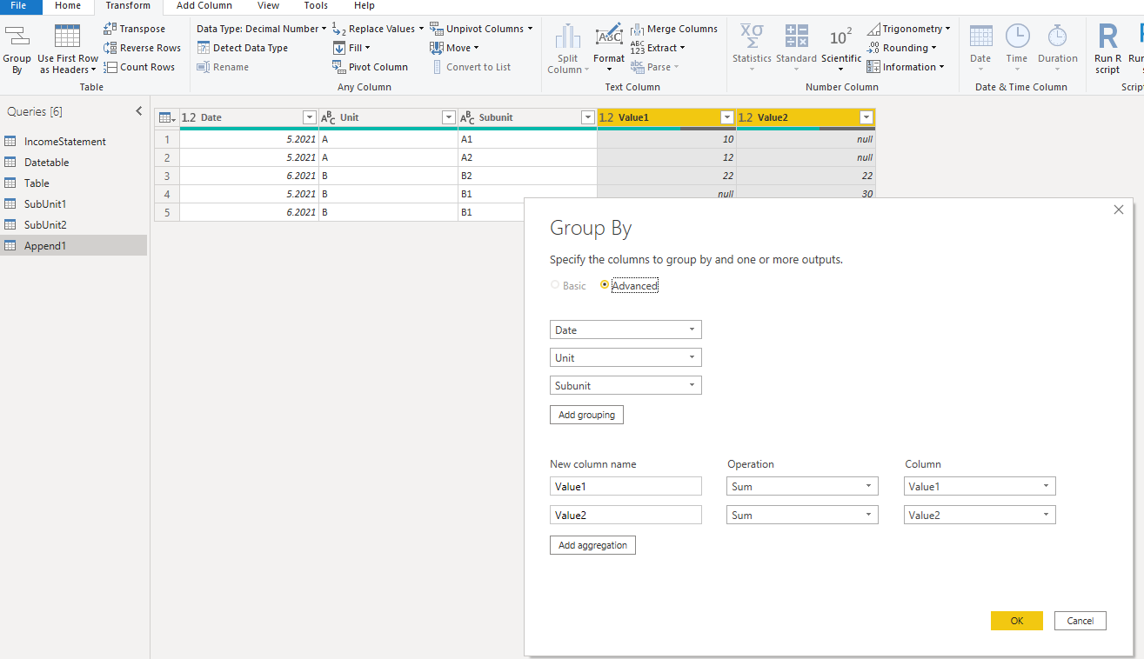The height and width of the screenshot is (659, 1144).
Task: Click the Time clock icon
Action: click(x=1017, y=37)
